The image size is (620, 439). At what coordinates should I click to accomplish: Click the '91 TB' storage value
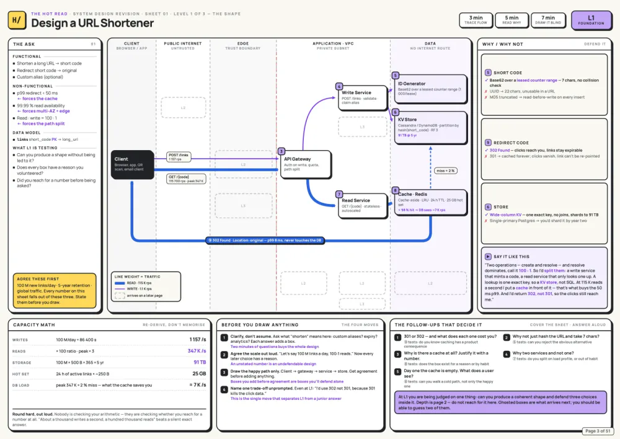point(200,362)
